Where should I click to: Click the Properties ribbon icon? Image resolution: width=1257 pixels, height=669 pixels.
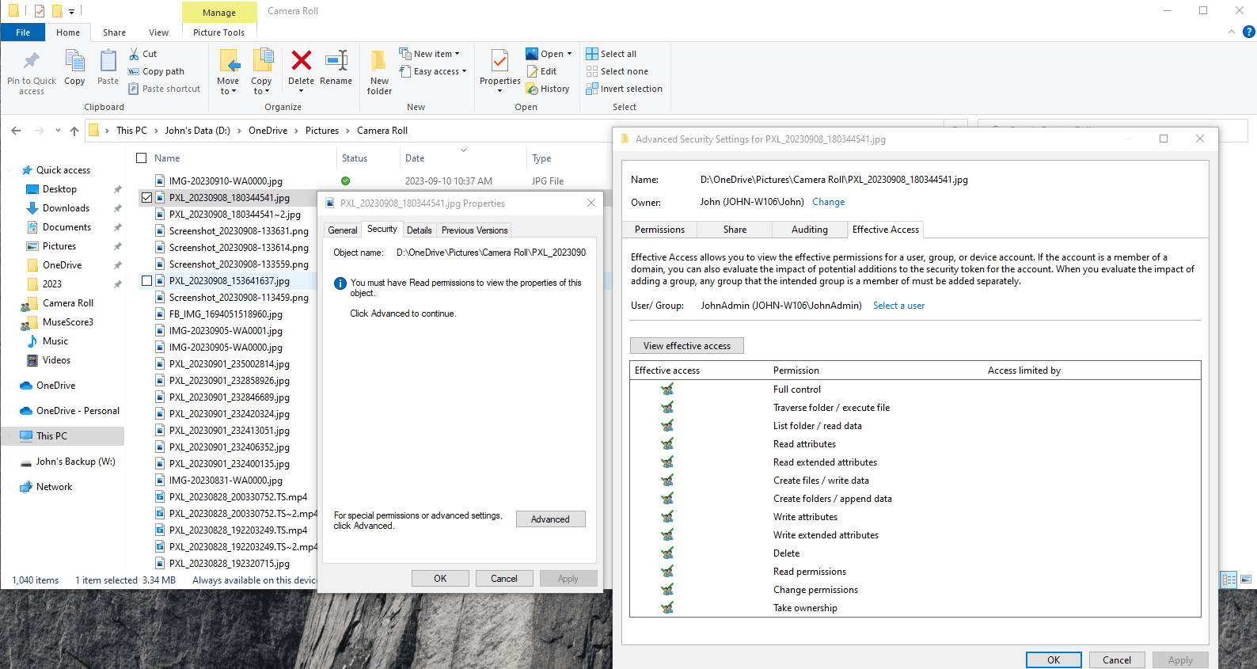(x=499, y=62)
